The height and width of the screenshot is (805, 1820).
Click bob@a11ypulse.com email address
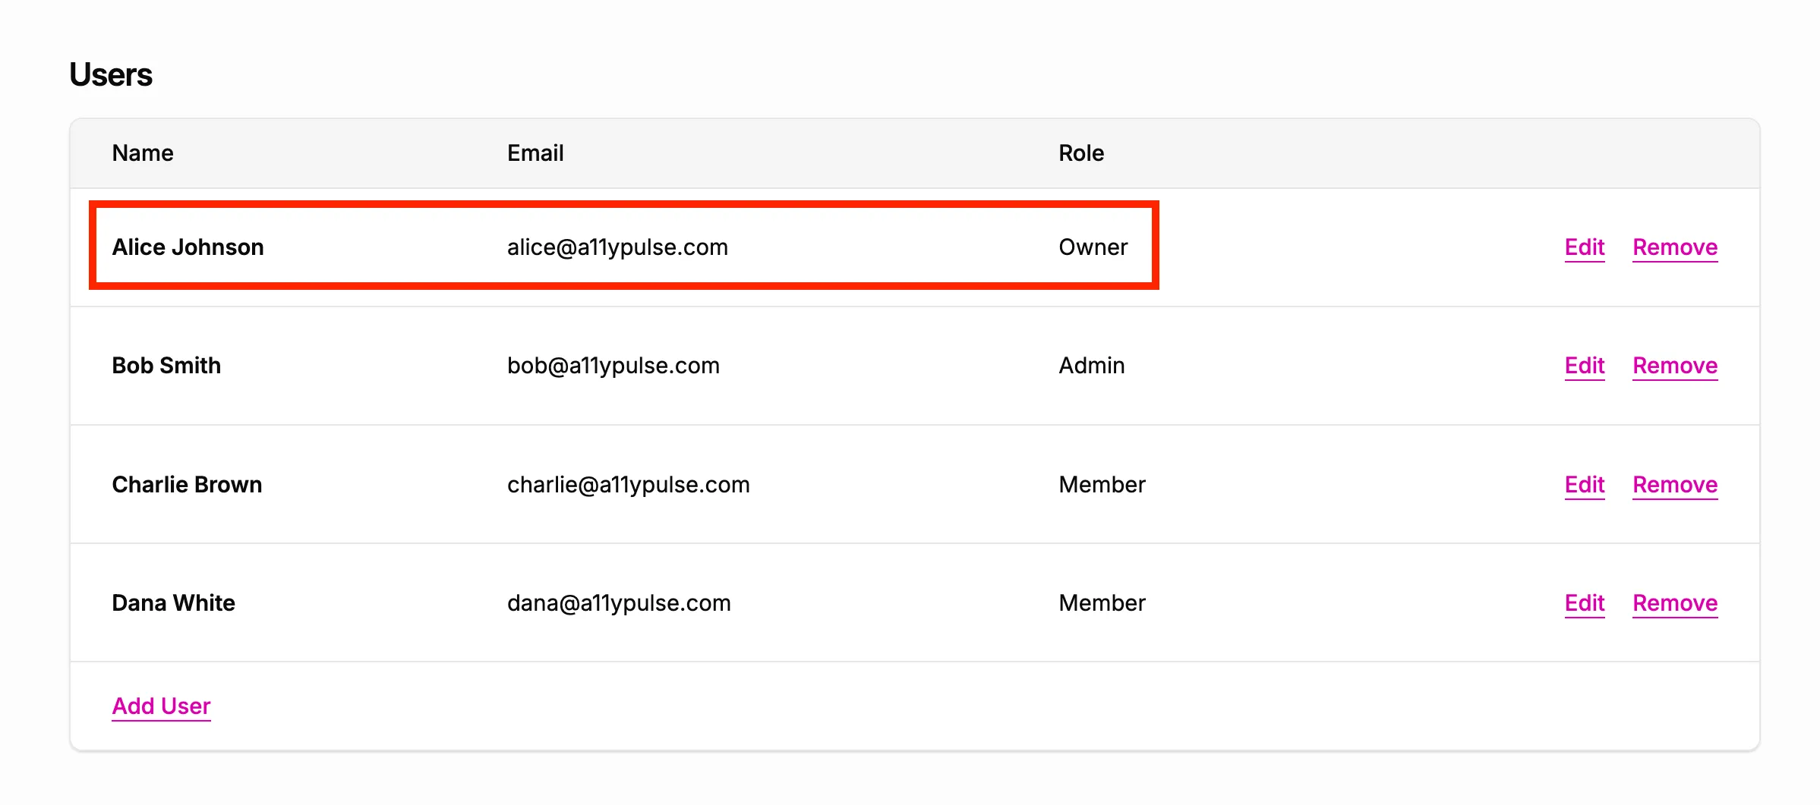point(614,366)
